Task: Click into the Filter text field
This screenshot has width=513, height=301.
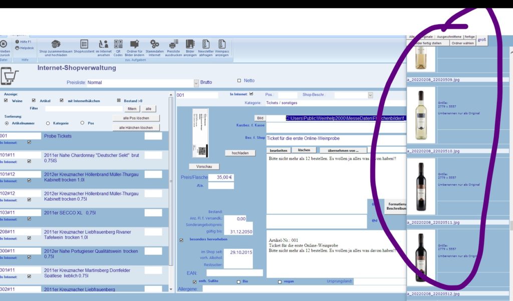Action: click(x=84, y=108)
